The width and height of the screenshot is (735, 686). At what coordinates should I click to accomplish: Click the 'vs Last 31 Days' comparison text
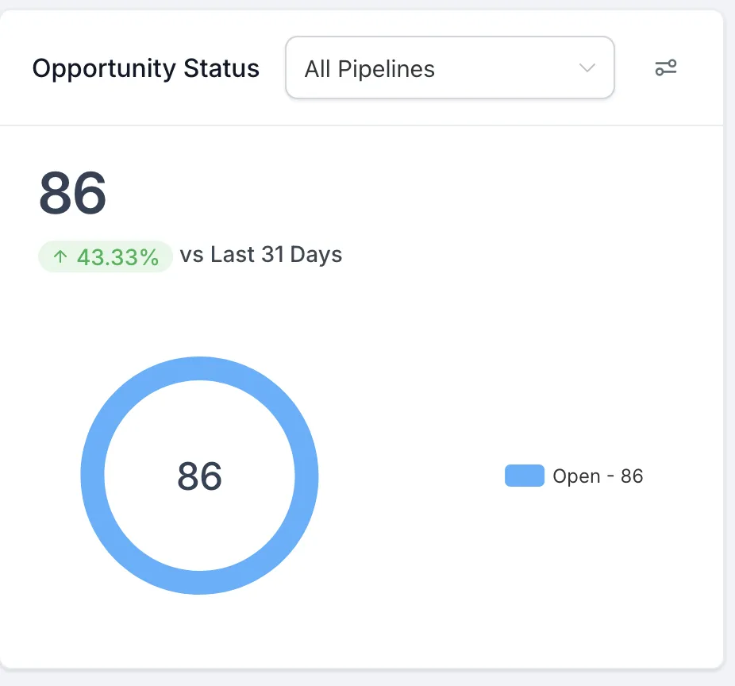(x=260, y=255)
